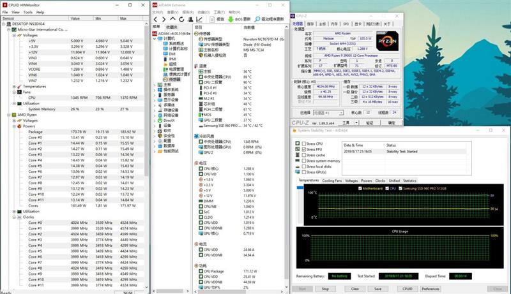Select DirectX item in AIDA64 tree
Viewport: 511px width, 294px height.
166,121
